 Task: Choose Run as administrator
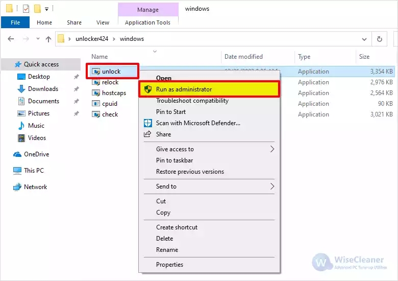209,89
